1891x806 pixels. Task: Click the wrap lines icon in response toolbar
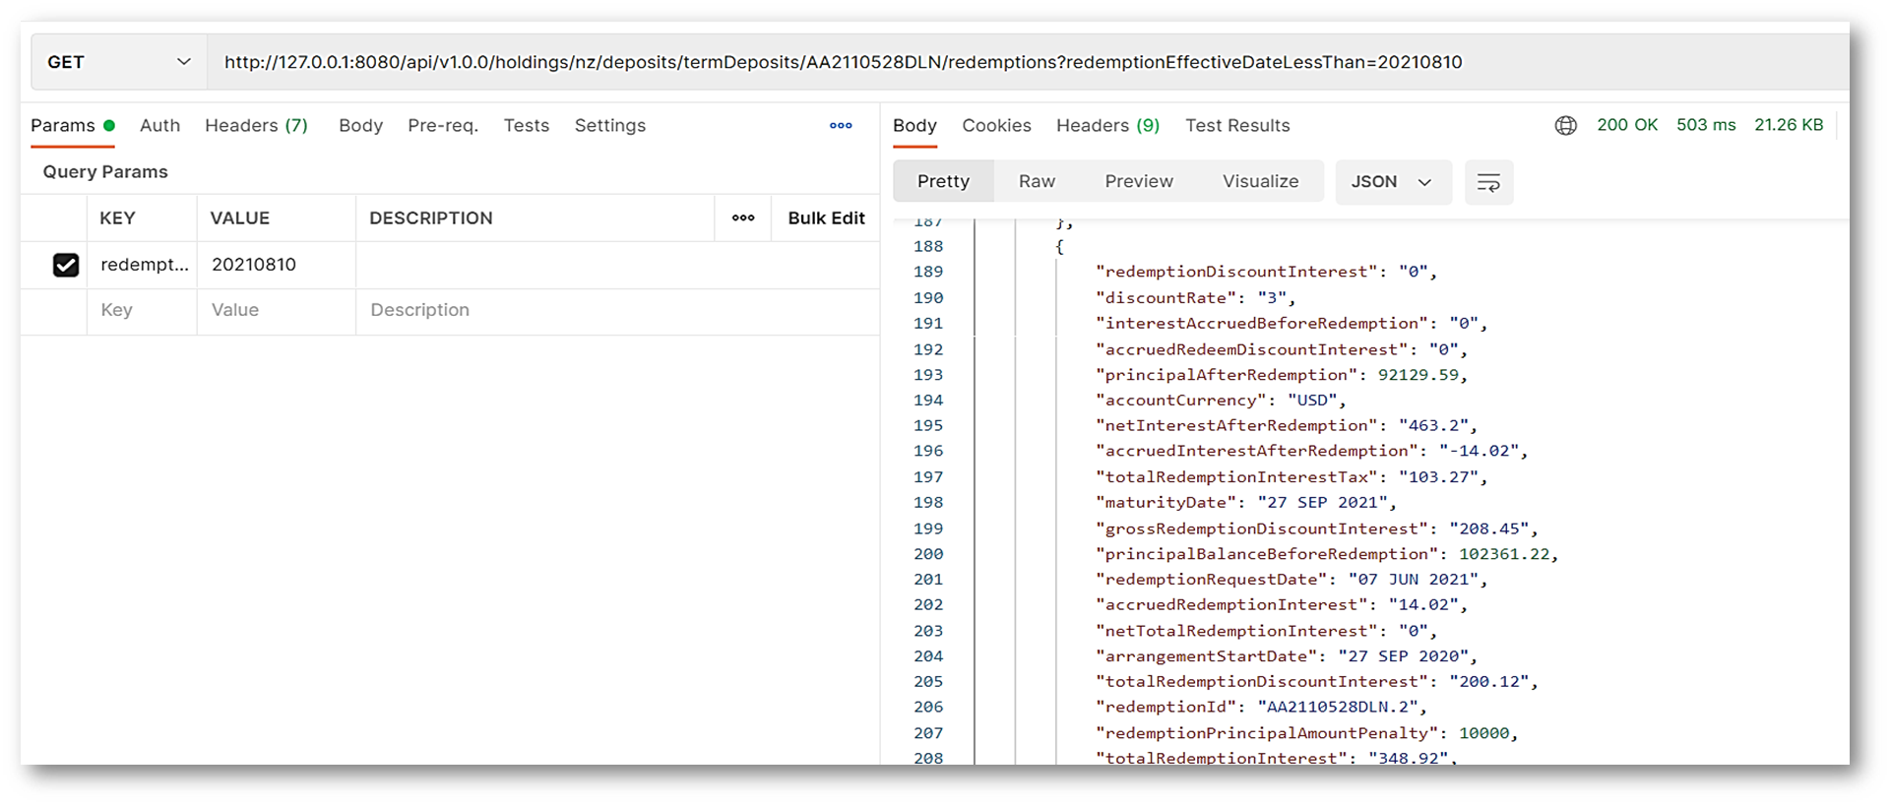pos(1487,183)
